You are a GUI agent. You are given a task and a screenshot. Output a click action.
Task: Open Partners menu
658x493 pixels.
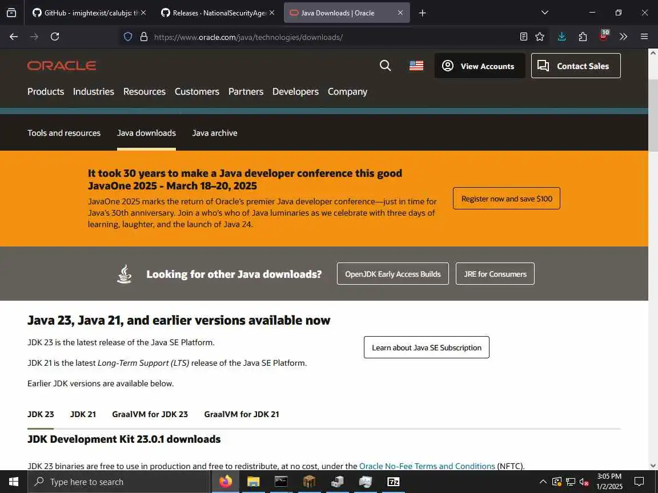[x=246, y=91]
